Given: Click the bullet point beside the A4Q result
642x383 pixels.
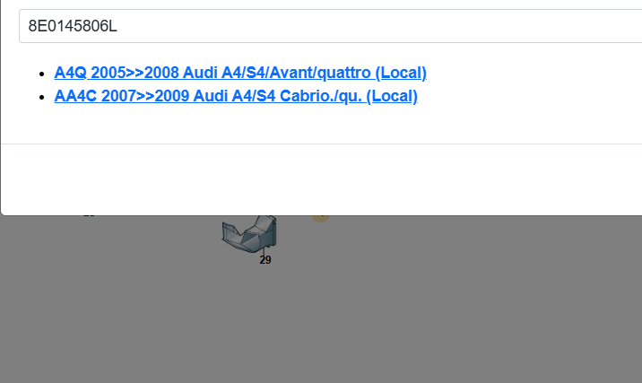Looking at the screenshot, I should click(x=42, y=74).
